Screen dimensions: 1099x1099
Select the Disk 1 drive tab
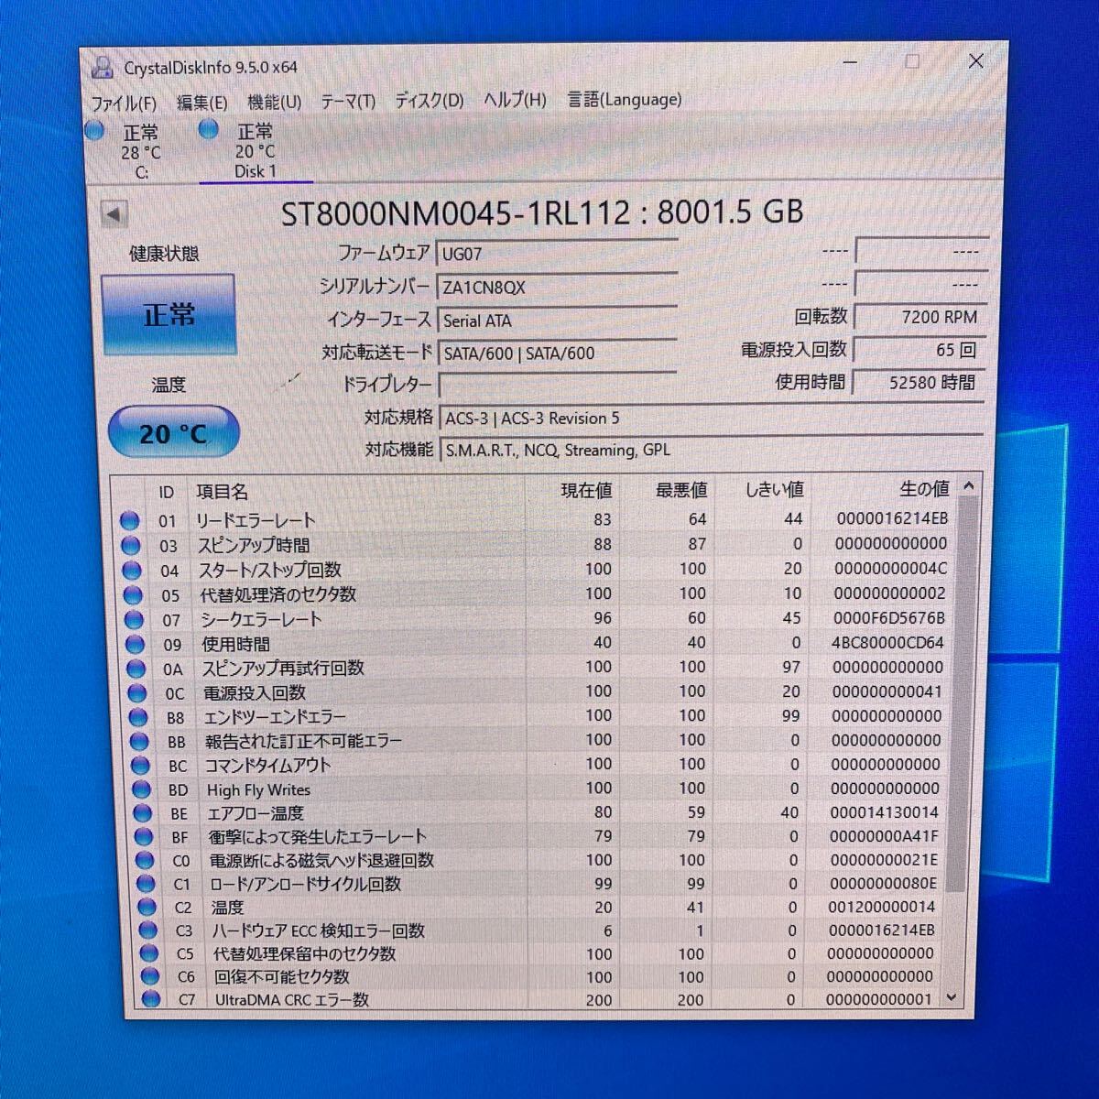255,151
